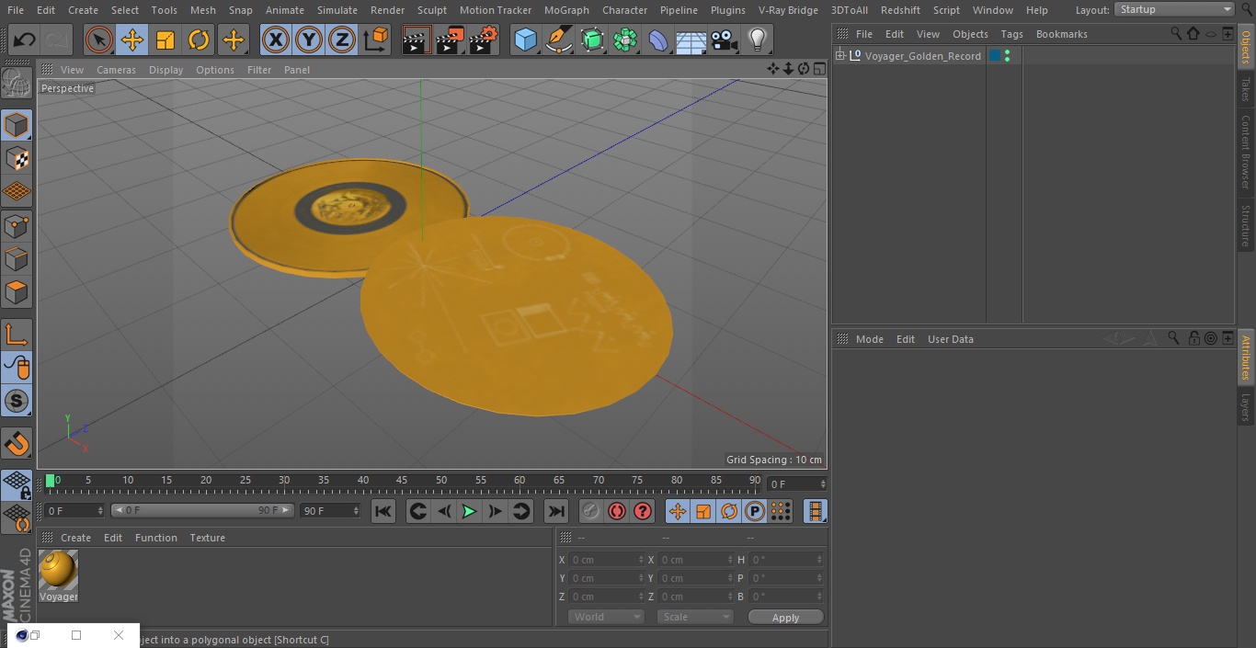
Task: Open the User Data menu
Action: click(950, 339)
